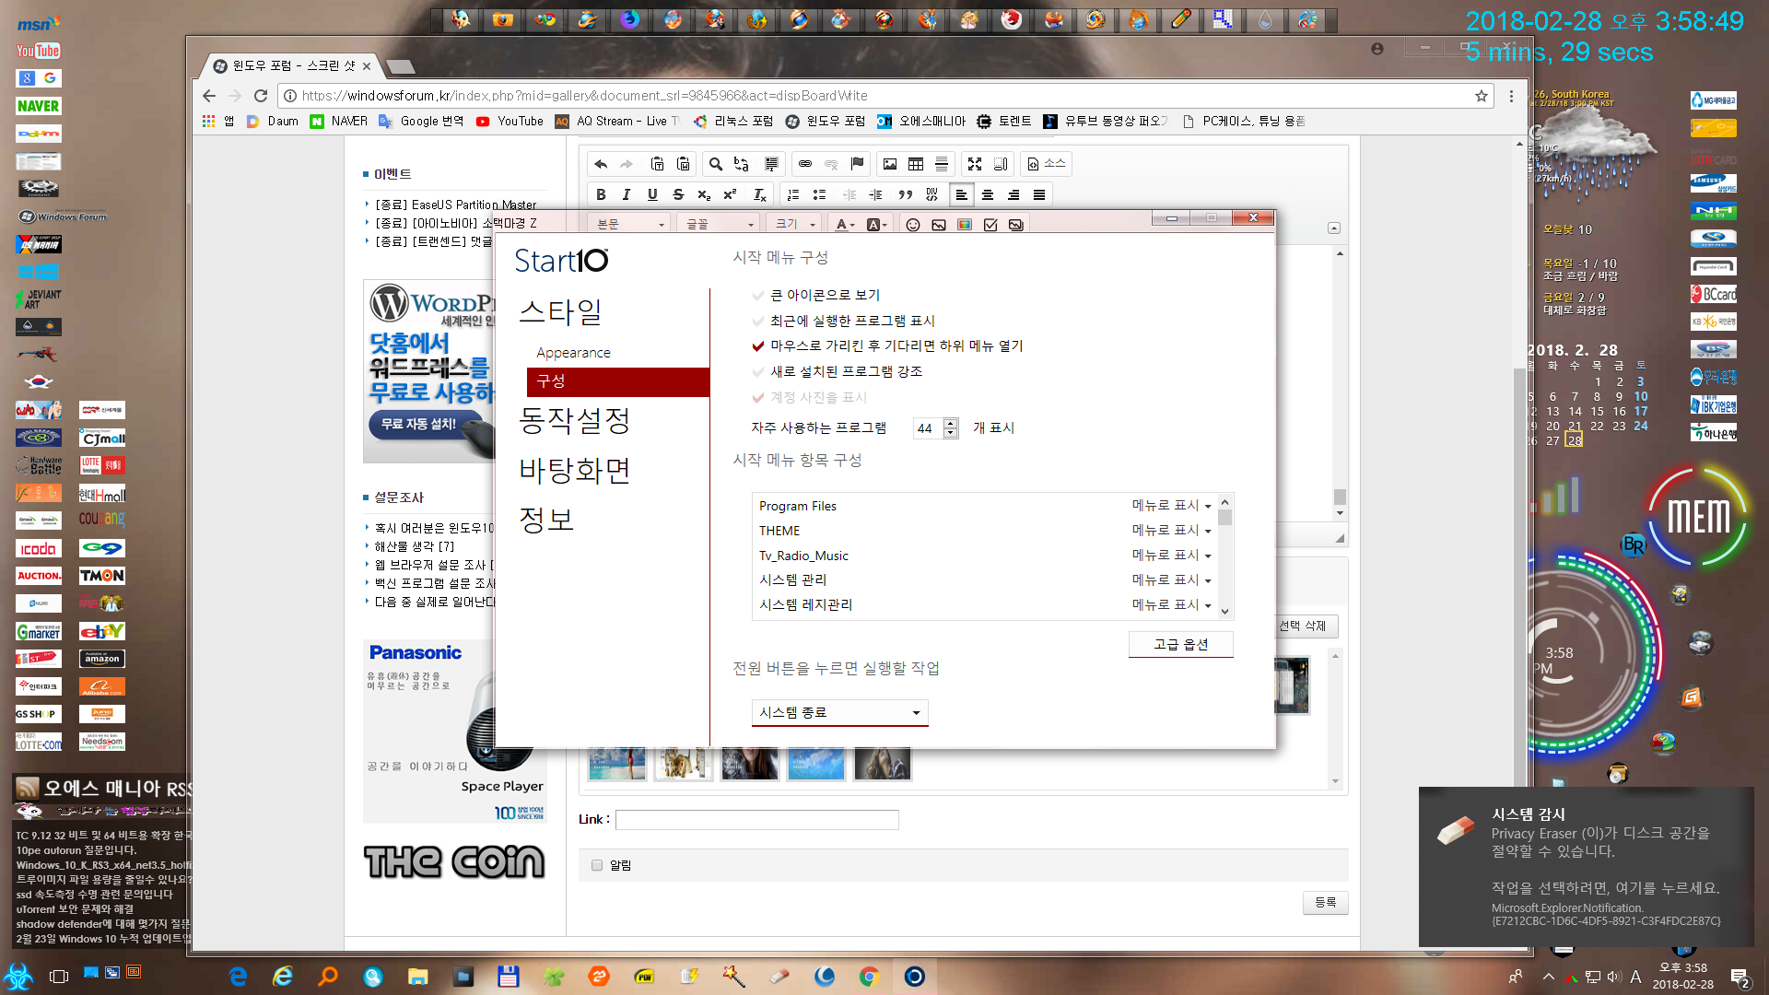Open Tv_Radio_Music 메뉴로 표시 dropdown
The image size is (1769, 995).
pos(1171,556)
